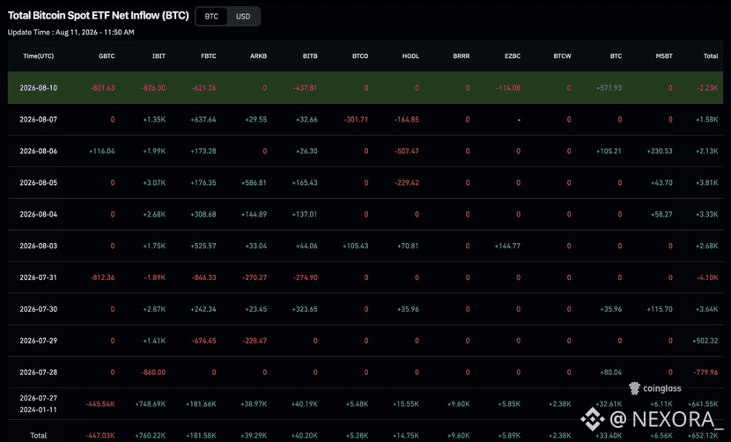Image resolution: width=731 pixels, height=442 pixels.
Task: Click the BITB column header
Action: (310, 56)
